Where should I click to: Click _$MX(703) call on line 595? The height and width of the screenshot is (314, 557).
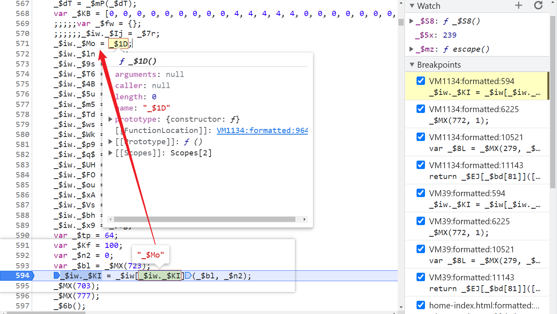tap(76, 286)
